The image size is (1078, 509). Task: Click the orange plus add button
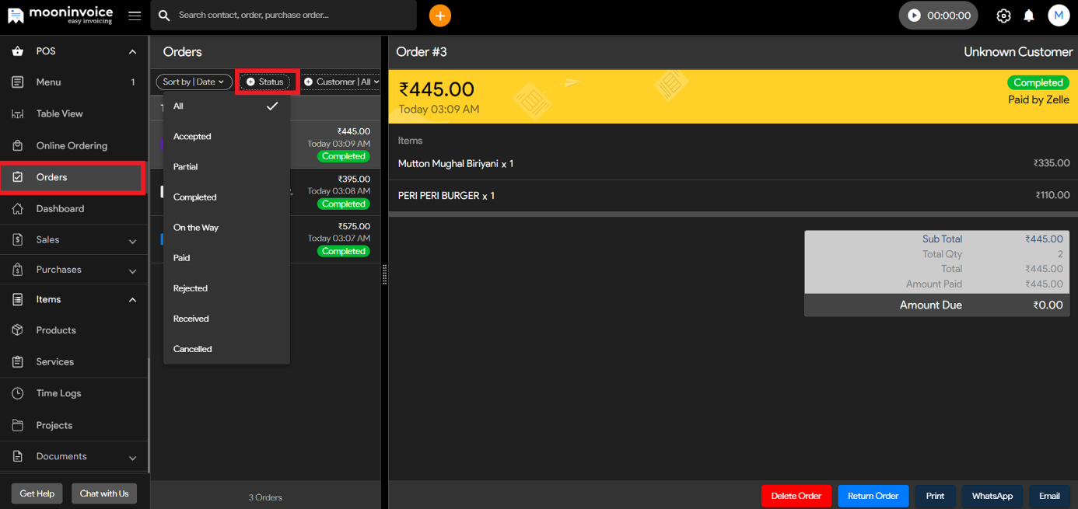click(439, 16)
